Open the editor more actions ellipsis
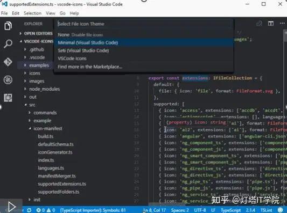This screenshot has height=213, width=287. [x=282, y=24]
